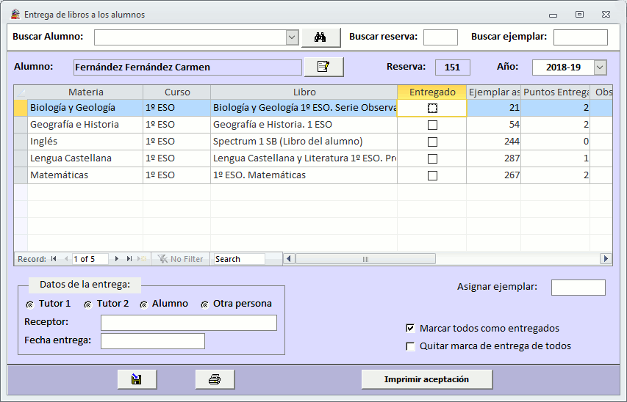The image size is (627, 402).
Task: Select the Otra persona radio option
Action: coord(204,304)
